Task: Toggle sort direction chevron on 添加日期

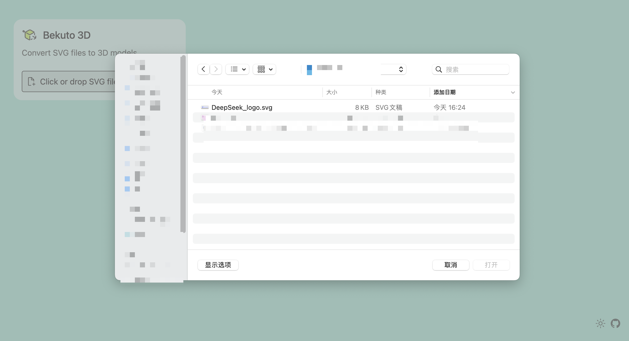Action: 513,93
